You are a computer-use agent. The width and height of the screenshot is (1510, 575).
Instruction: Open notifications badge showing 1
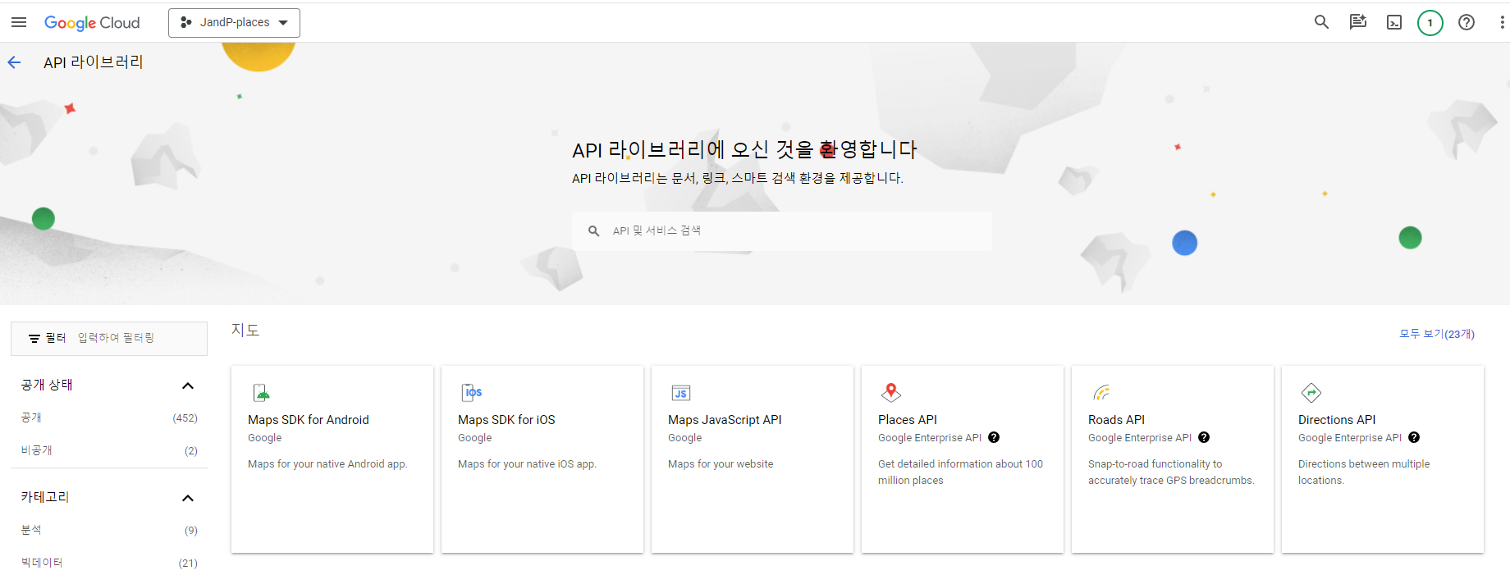[1430, 22]
